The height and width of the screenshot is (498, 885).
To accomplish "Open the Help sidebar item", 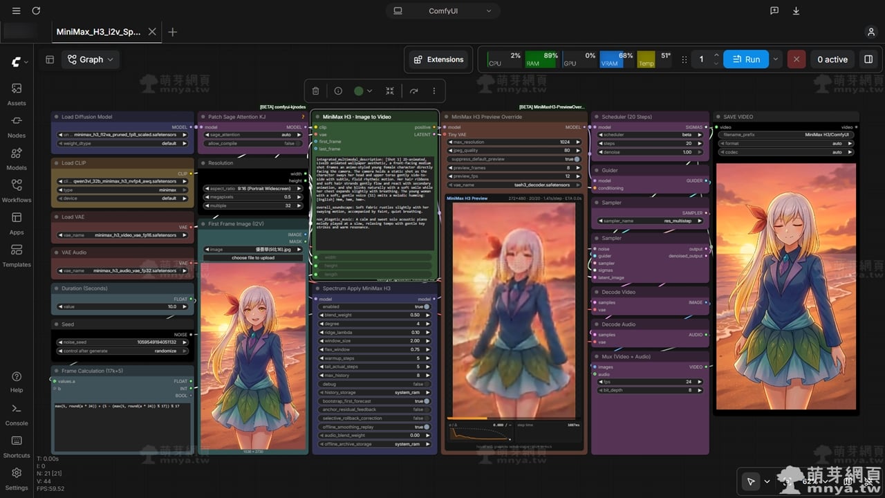I will coord(17,381).
